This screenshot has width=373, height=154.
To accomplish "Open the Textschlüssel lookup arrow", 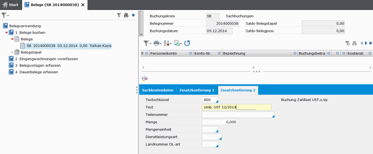I will [x=217, y=101].
